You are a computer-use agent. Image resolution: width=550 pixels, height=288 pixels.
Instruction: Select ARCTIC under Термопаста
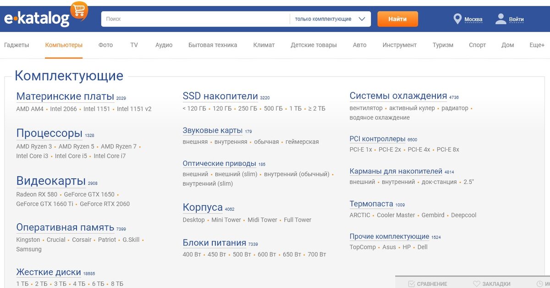coord(360,215)
